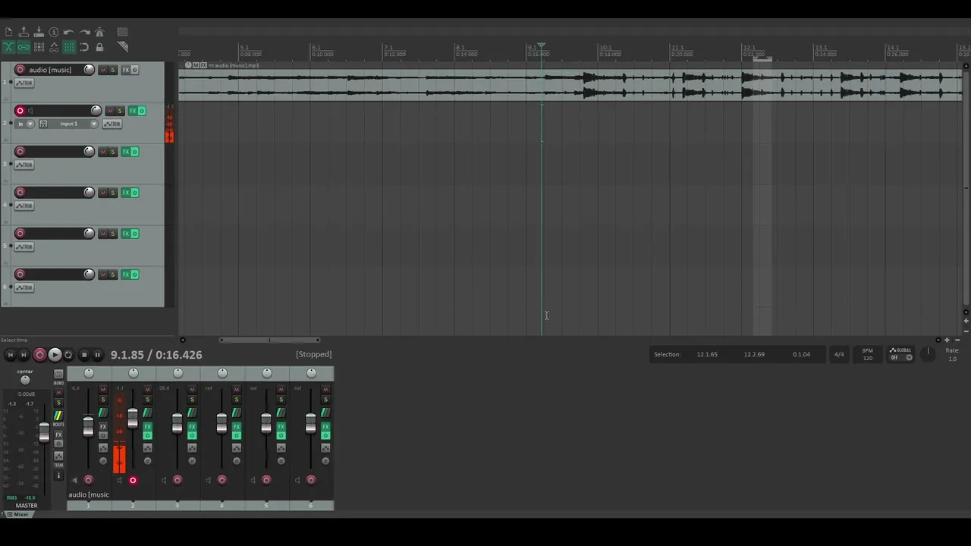This screenshot has width=971, height=546.
Task: Click the pan knob on mixer channel 4
Action: coord(222,372)
